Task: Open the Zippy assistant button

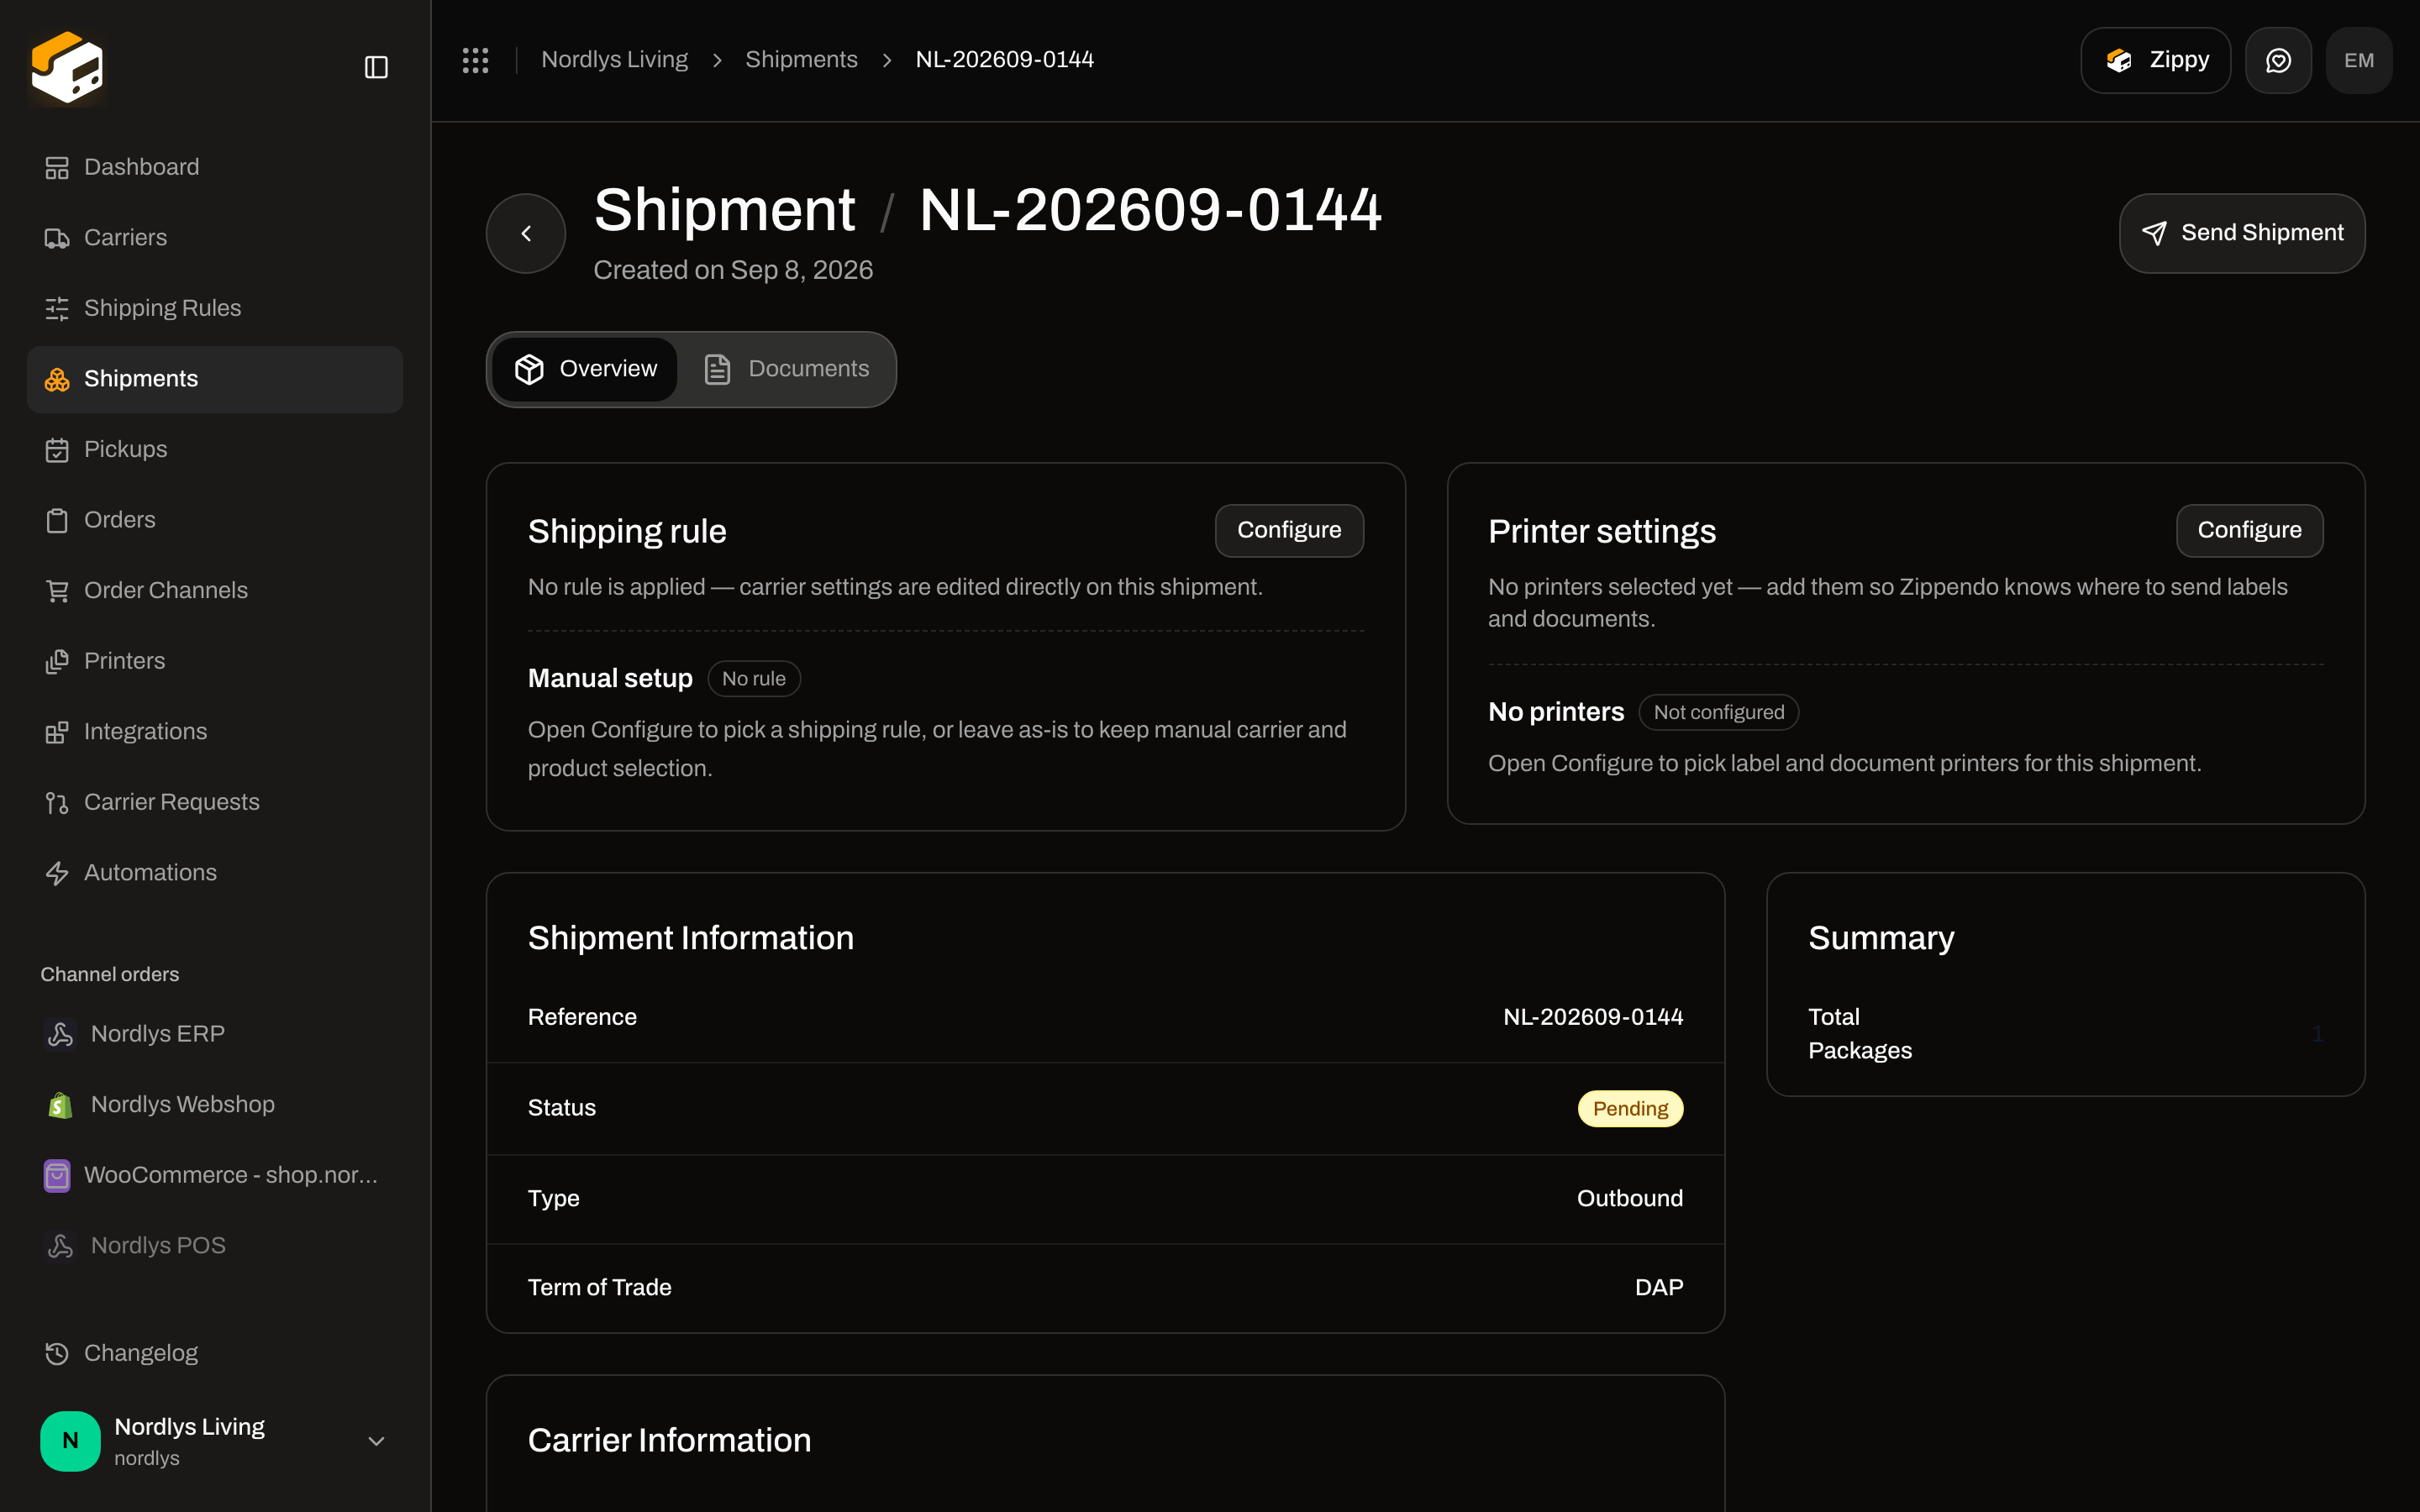Action: 2155,60
